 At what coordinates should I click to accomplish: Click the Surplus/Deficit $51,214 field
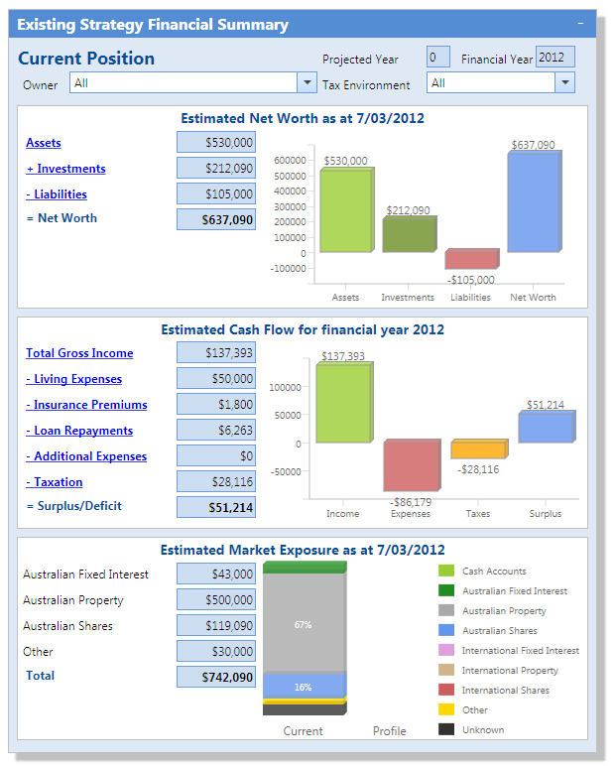click(216, 507)
